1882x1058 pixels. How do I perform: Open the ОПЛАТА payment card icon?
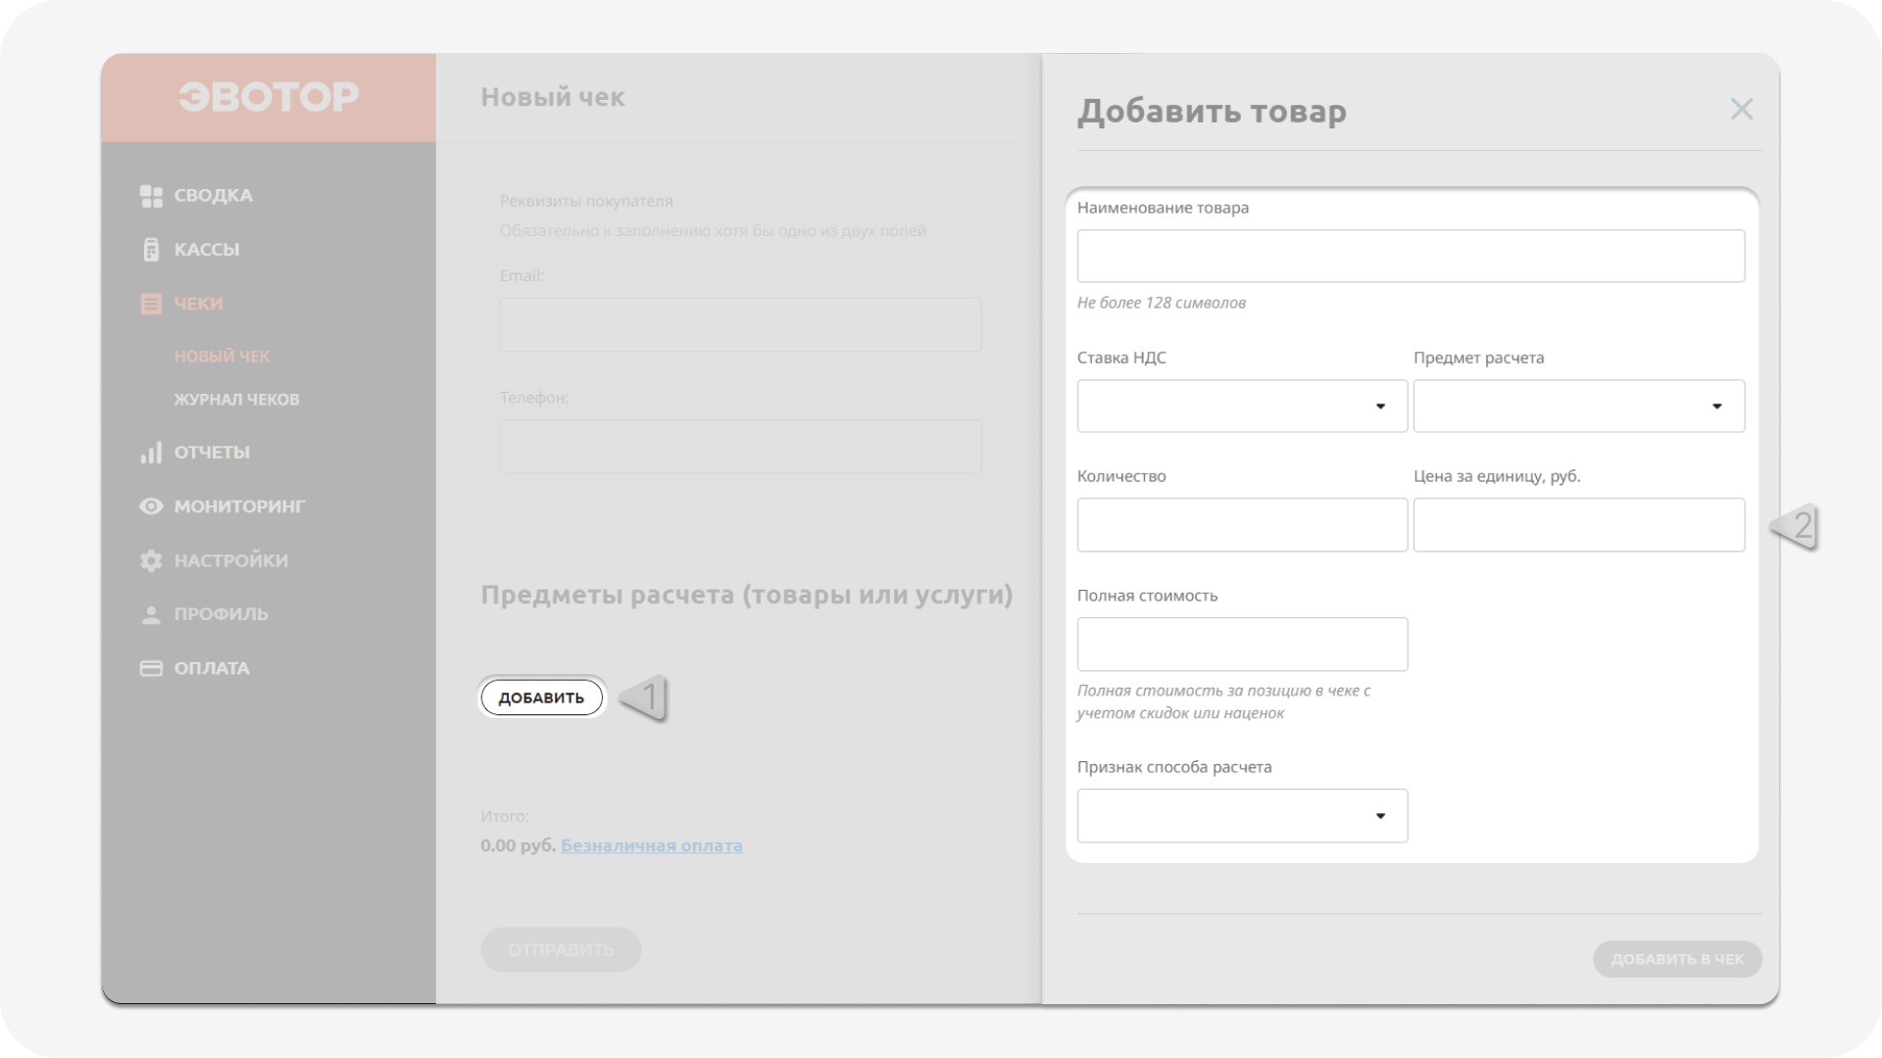point(152,668)
